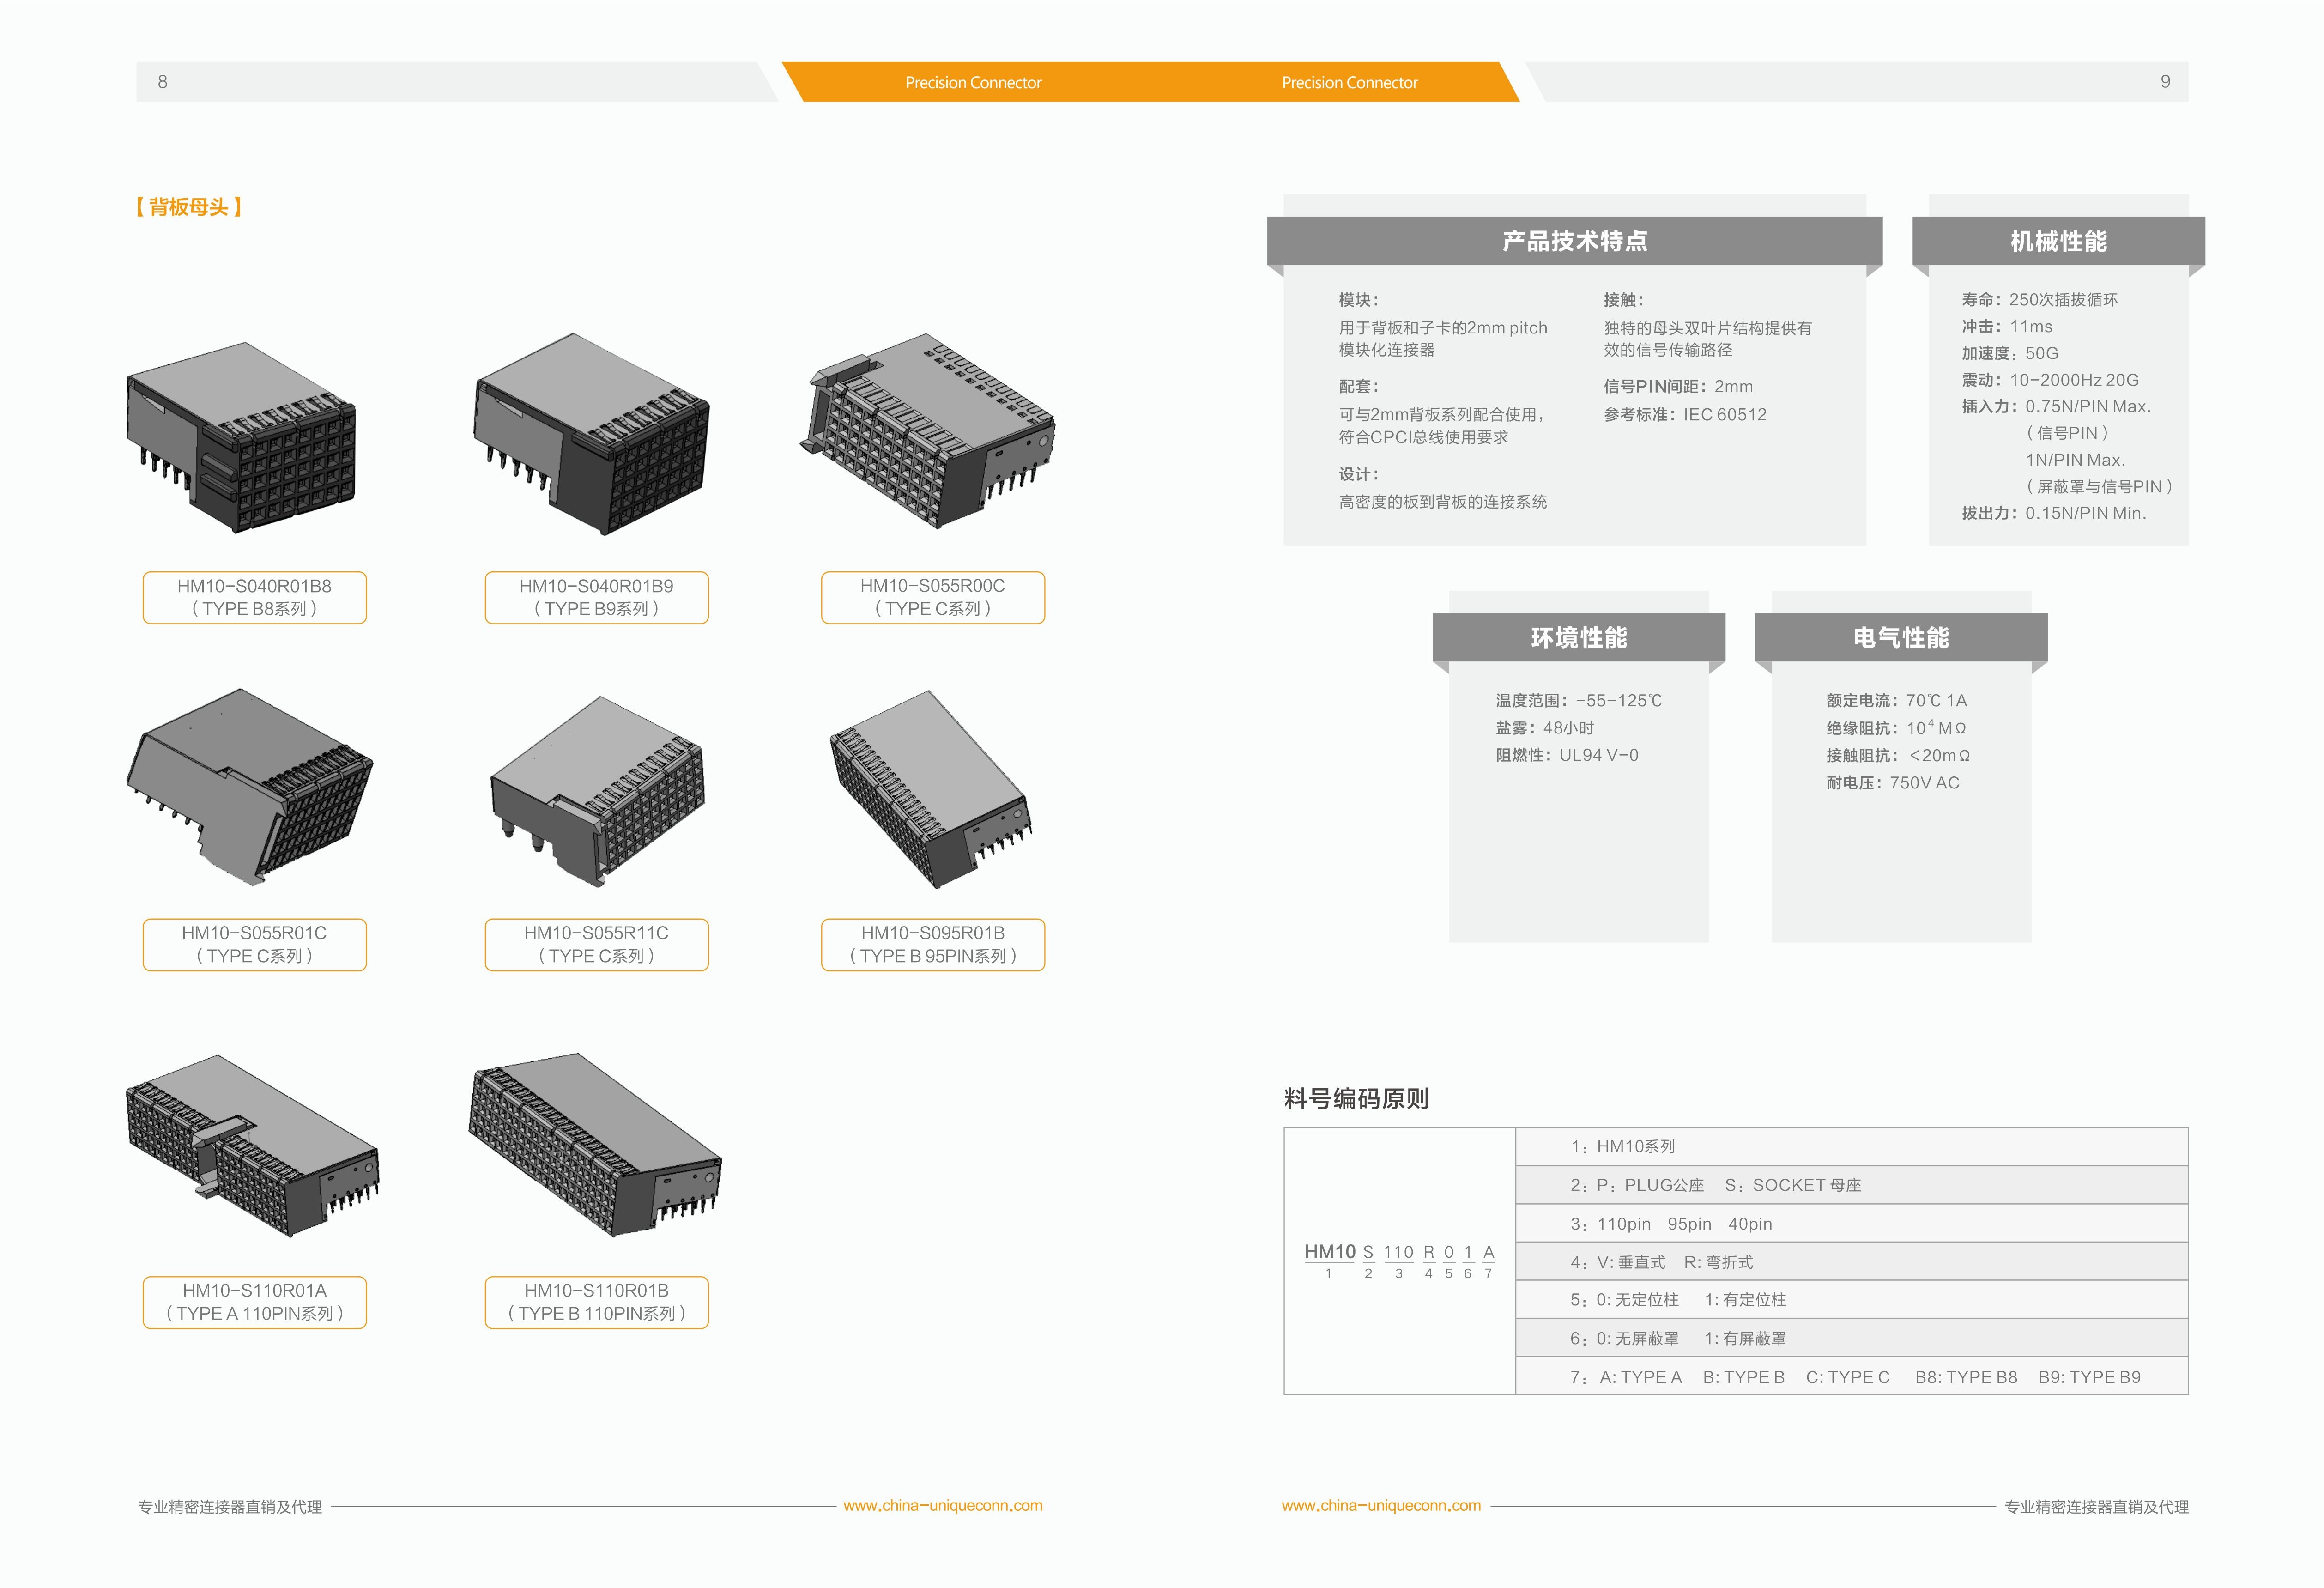Click the HM10-S110R01B connector image
Viewport: 2324px width, 1588px height.
[x=595, y=1145]
